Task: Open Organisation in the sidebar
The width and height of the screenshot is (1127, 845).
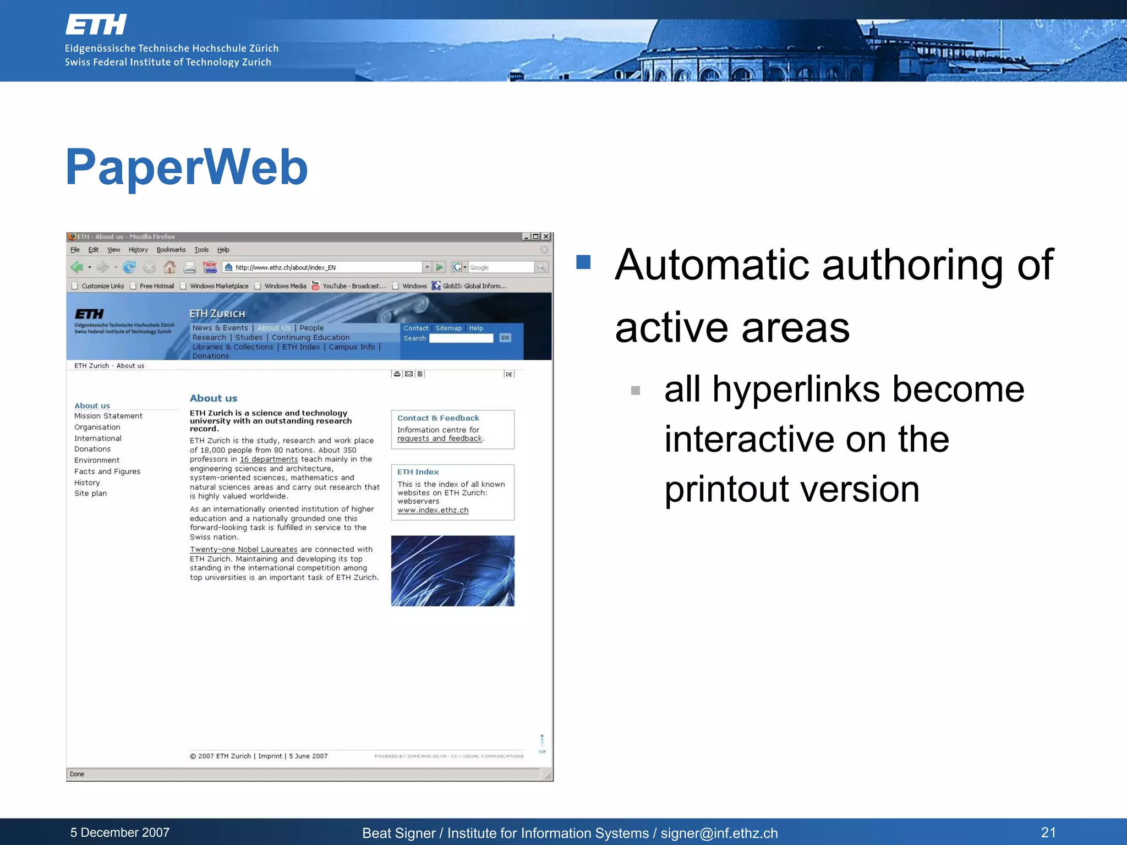Action: (x=97, y=427)
